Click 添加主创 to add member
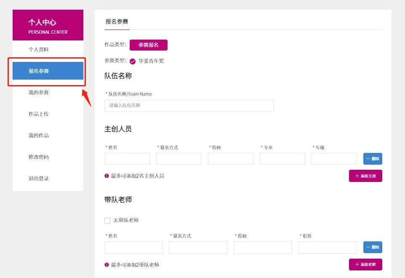This screenshot has height=278, width=405. click(x=365, y=176)
